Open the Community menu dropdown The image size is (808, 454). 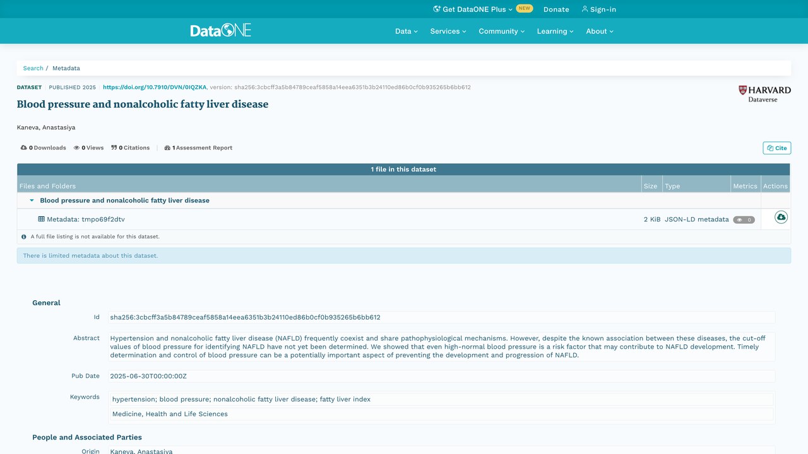coord(502,31)
